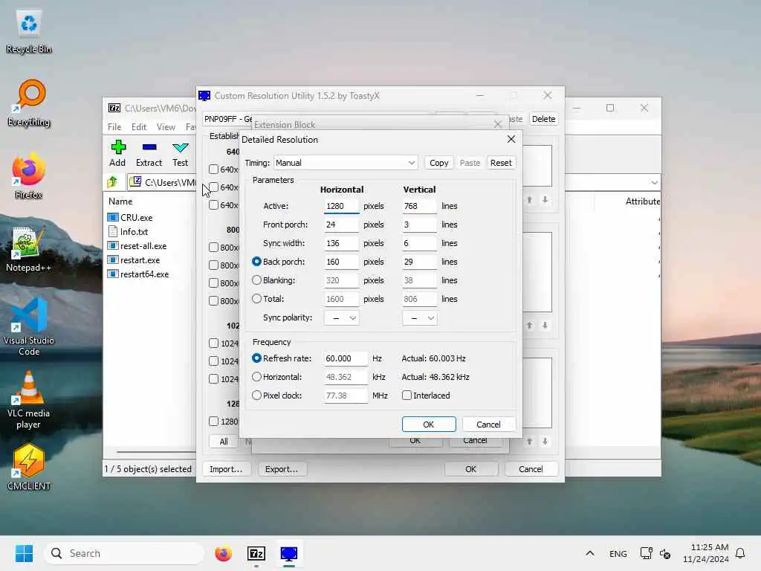Open the VLC media player desktop shortcut
The image size is (761, 571).
click(x=29, y=400)
